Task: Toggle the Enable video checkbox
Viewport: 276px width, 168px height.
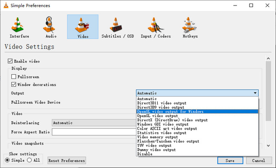Action: tap(10, 61)
